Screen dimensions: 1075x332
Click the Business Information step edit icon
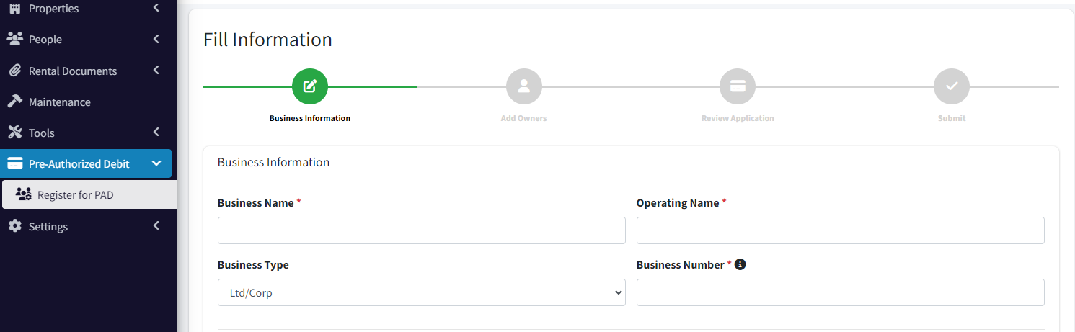[310, 87]
